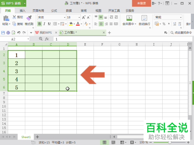This screenshot has height=145, width=194.
Task: Click the Cut (剪切) scissors icon
Action: point(14,17)
